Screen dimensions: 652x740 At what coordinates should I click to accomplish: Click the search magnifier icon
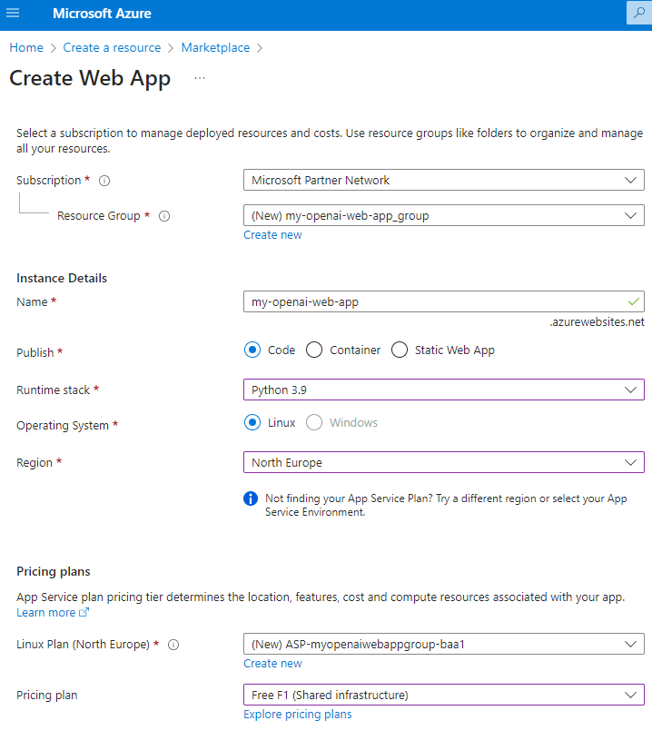click(639, 14)
